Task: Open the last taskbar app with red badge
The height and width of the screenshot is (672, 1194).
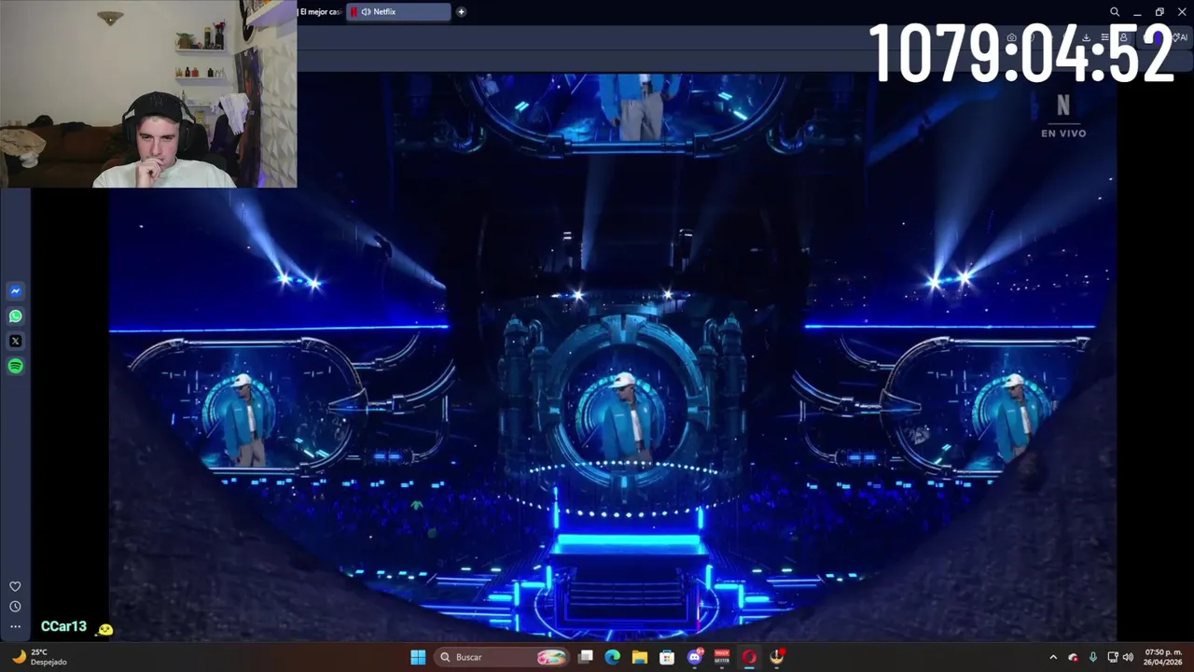Action: coord(776,657)
